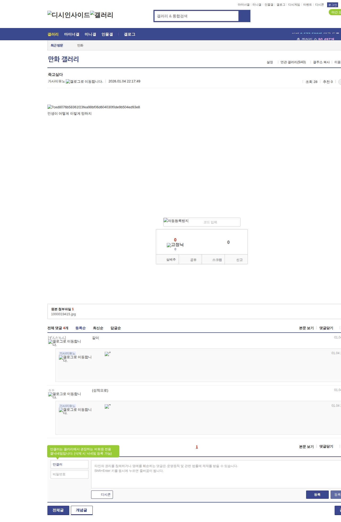This screenshot has height=522, width=341.
Task: Open the 갤로그 icon of second 가사이유노 reply
Action: click(x=75, y=411)
